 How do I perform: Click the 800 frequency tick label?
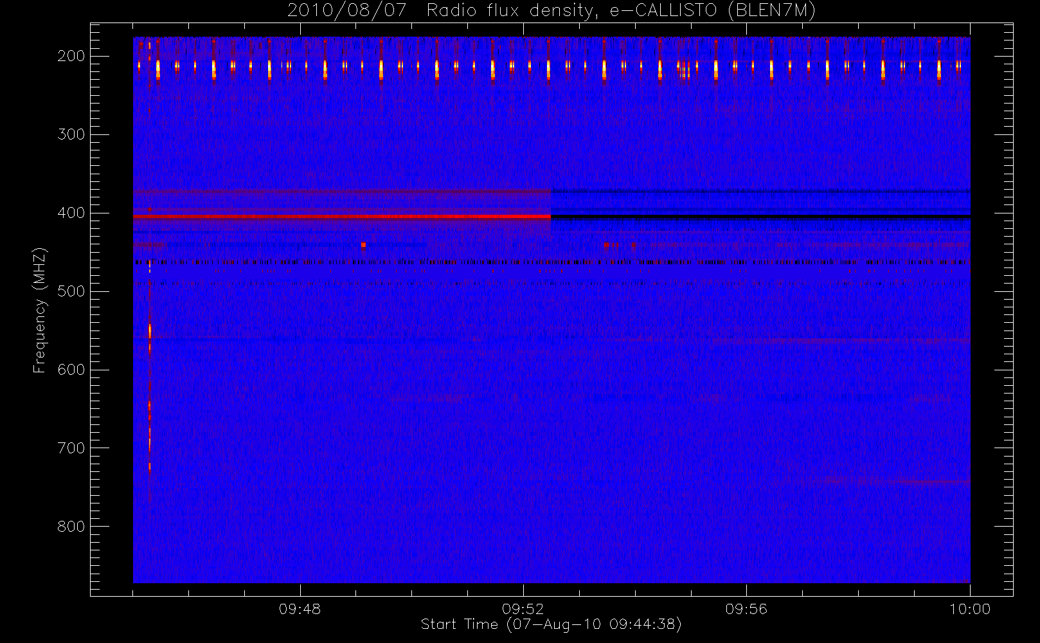tap(71, 527)
